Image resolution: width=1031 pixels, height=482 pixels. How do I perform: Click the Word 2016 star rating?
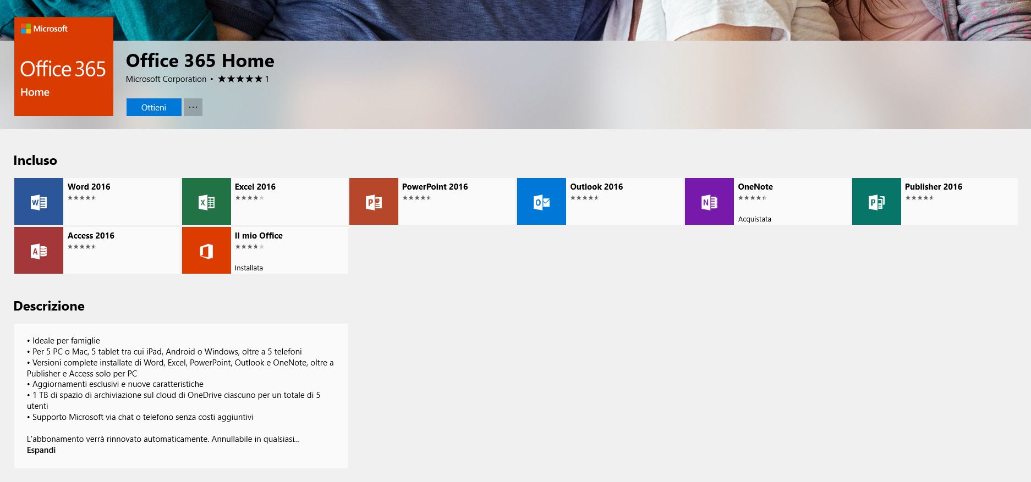tap(82, 198)
